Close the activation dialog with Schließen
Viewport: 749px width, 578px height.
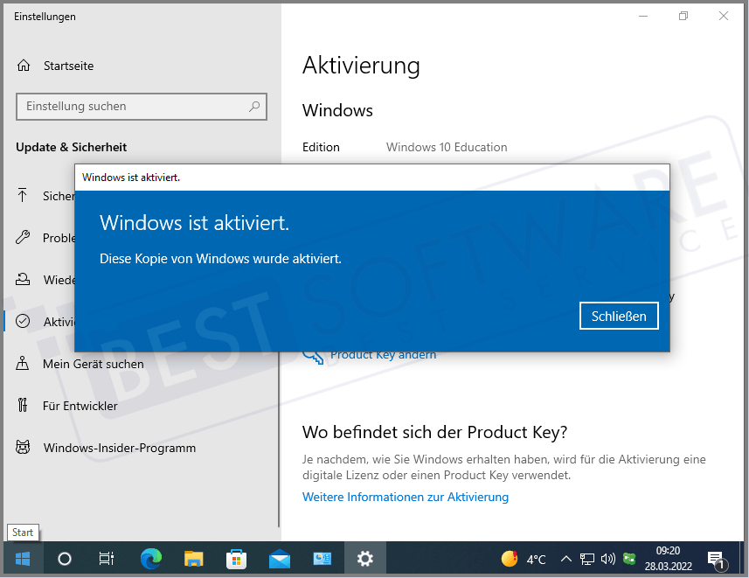pyautogui.click(x=619, y=316)
